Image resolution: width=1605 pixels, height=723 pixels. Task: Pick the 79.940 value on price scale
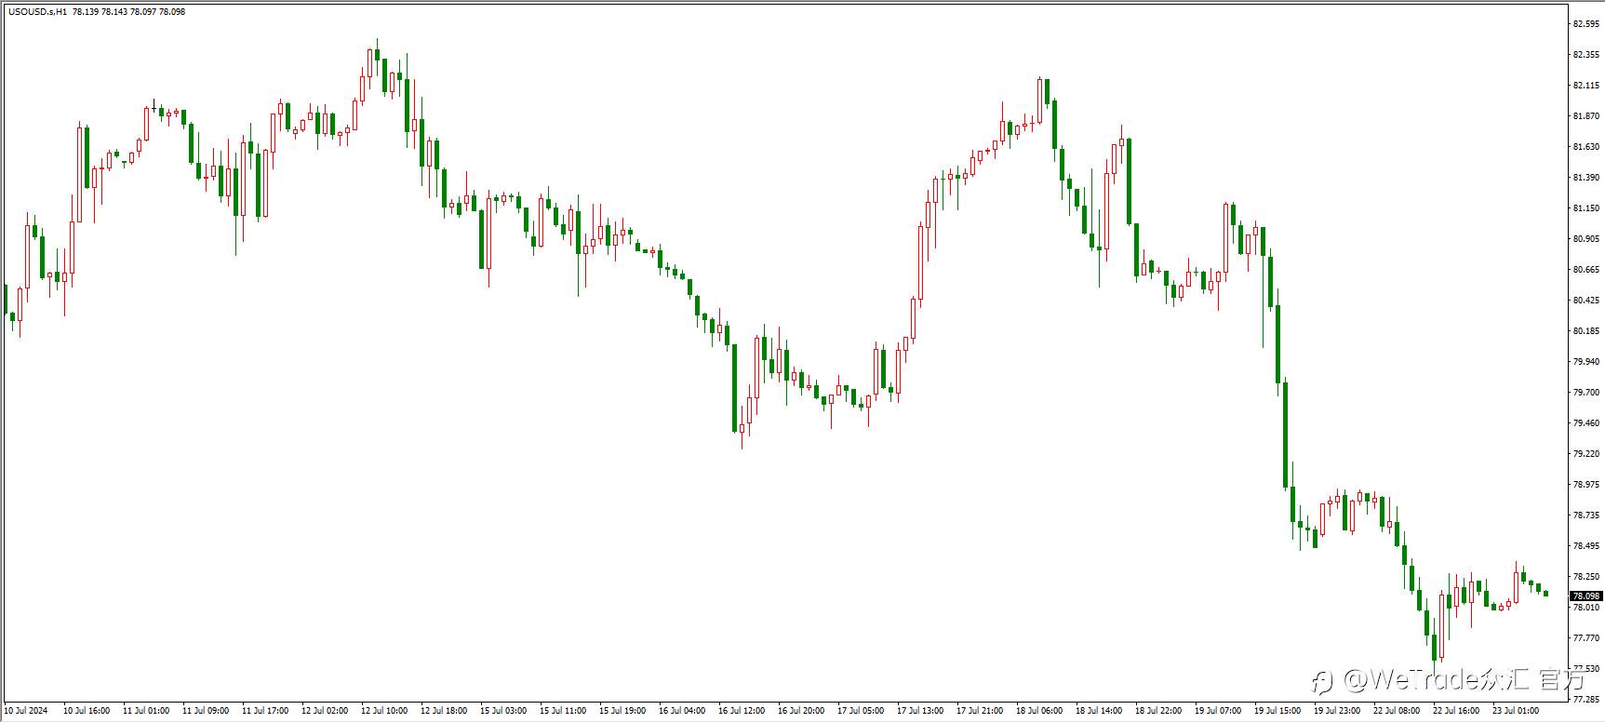pyautogui.click(x=1585, y=362)
